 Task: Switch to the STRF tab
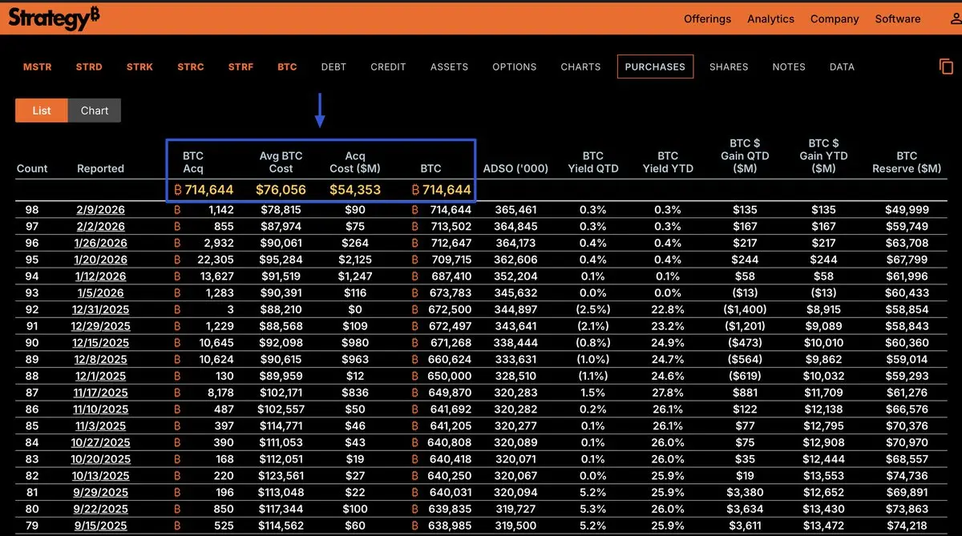pyautogui.click(x=240, y=67)
